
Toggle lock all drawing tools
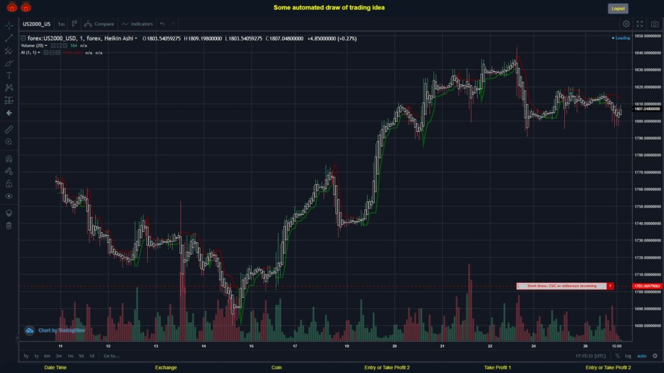(9, 183)
